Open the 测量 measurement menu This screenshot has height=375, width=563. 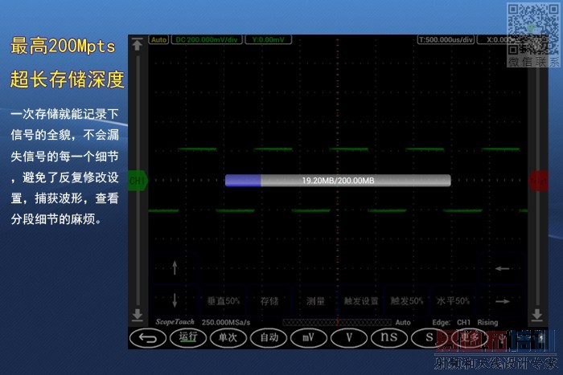[x=315, y=301]
